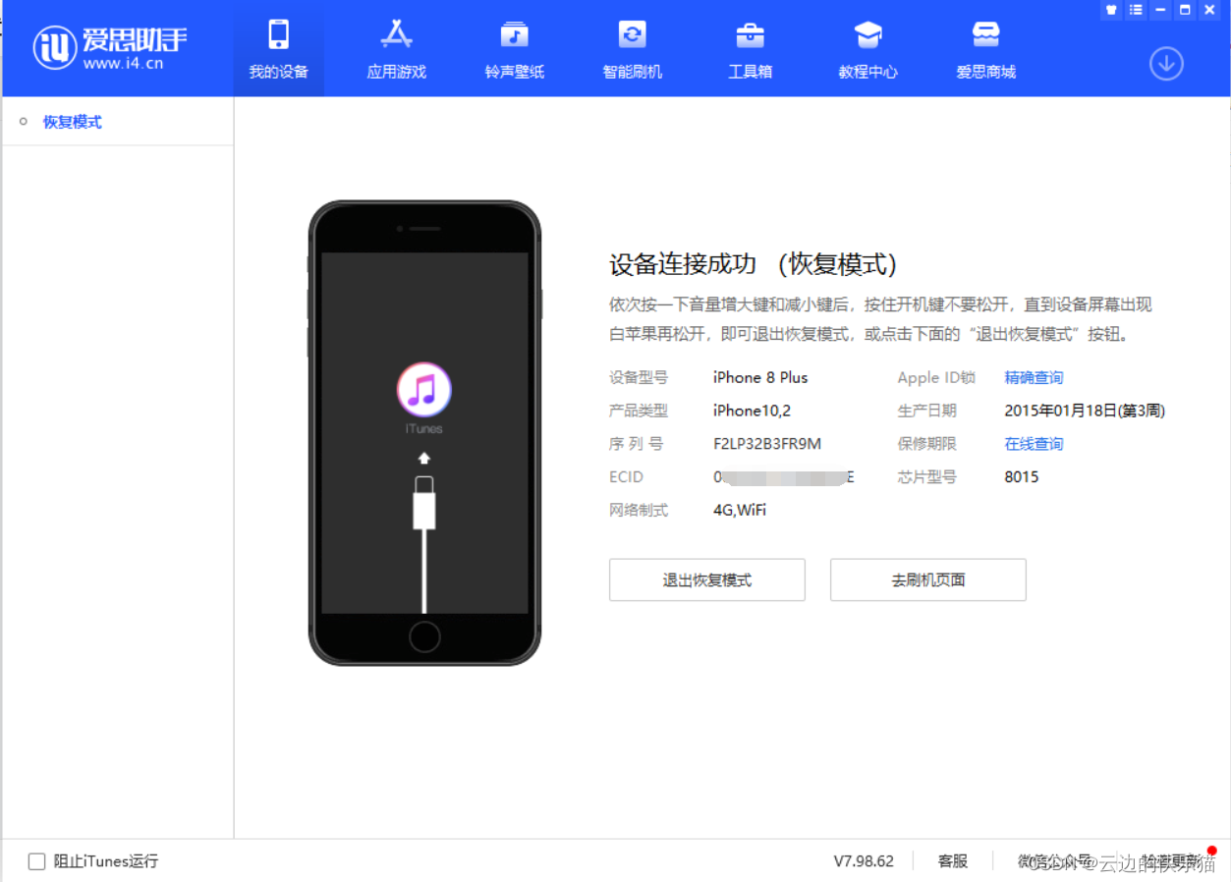Click the phone illustration's home button

click(424, 636)
